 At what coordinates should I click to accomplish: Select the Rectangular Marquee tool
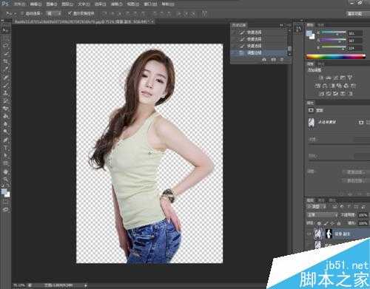[x=5, y=38]
